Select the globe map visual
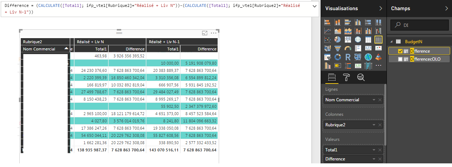 tap(358, 39)
